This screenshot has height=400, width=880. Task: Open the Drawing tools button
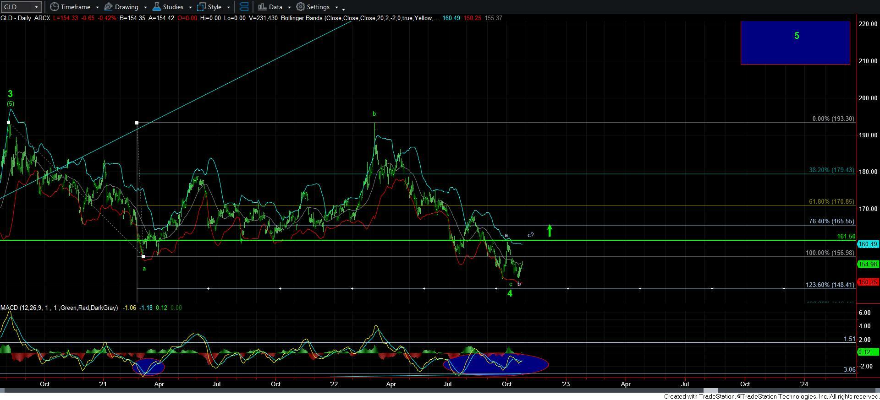[x=121, y=7]
